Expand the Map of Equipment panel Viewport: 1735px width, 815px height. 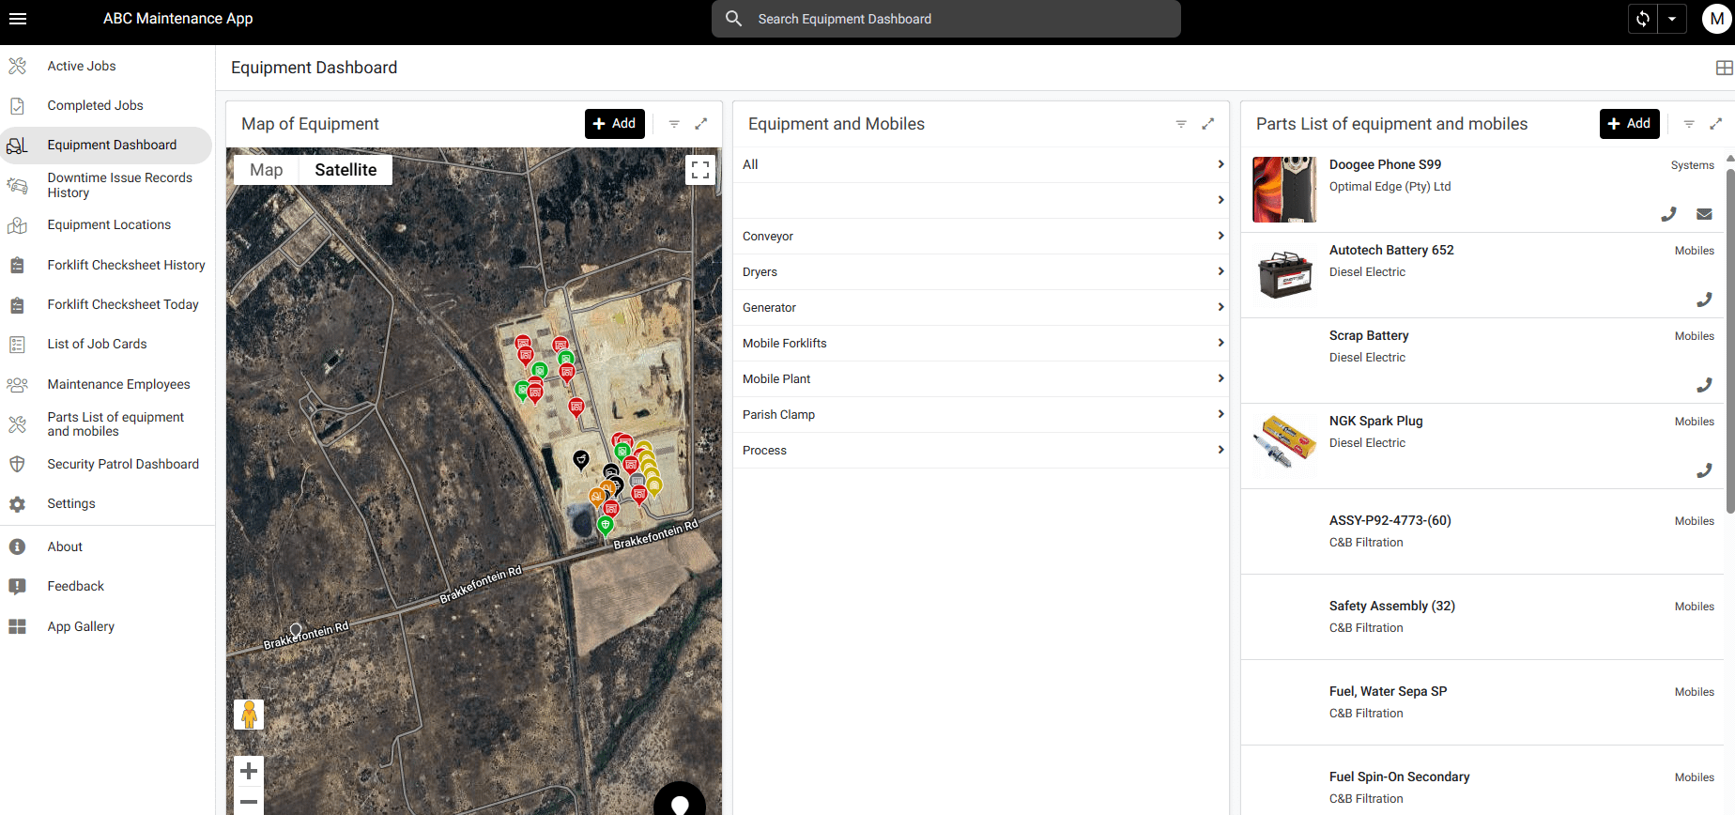pyautogui.click(x=700, y=124)
